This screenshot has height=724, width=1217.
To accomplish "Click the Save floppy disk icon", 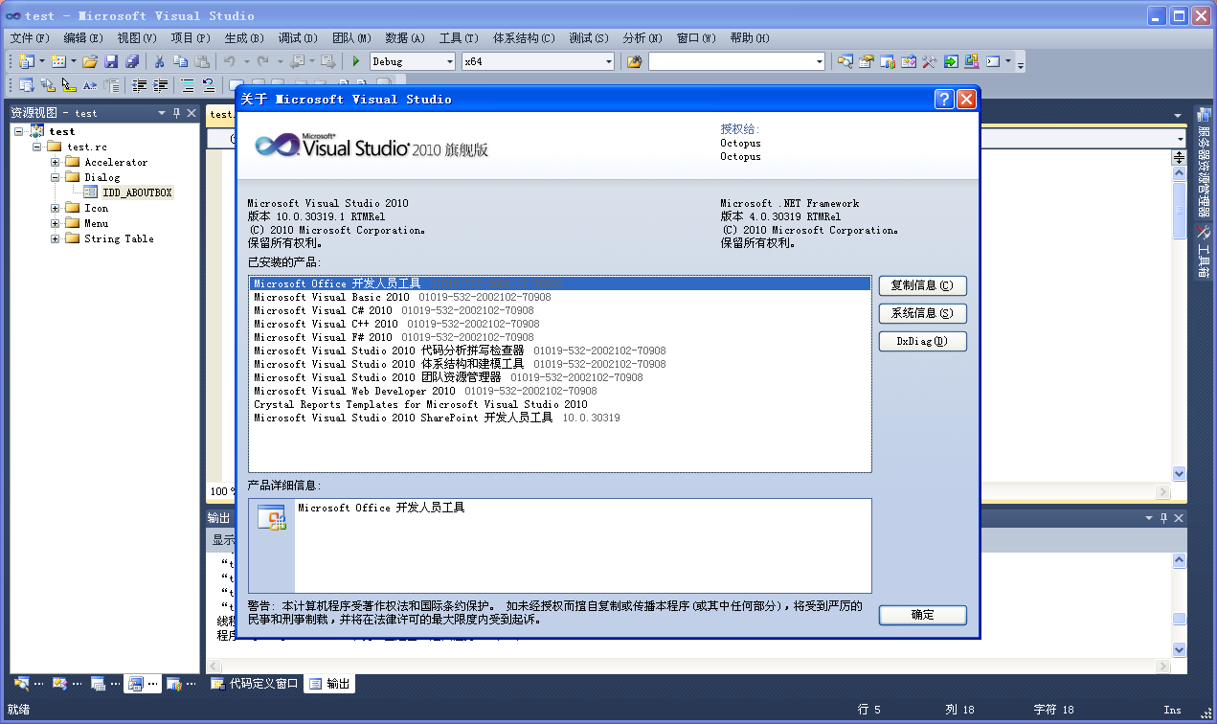I will pyautogui.click(x=111, y=61).
